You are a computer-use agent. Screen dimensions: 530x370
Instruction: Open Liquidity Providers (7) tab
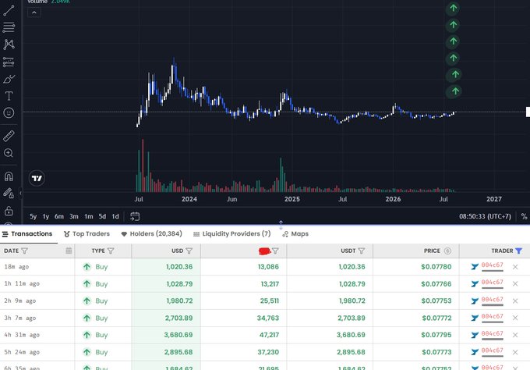[232, 234]
